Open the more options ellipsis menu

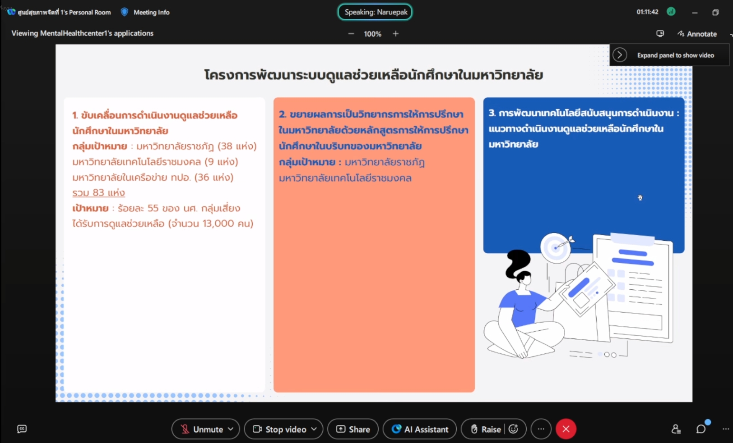pos(541,429)
